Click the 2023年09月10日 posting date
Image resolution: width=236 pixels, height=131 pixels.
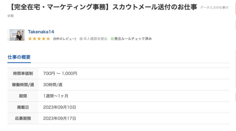coord(60,107)
